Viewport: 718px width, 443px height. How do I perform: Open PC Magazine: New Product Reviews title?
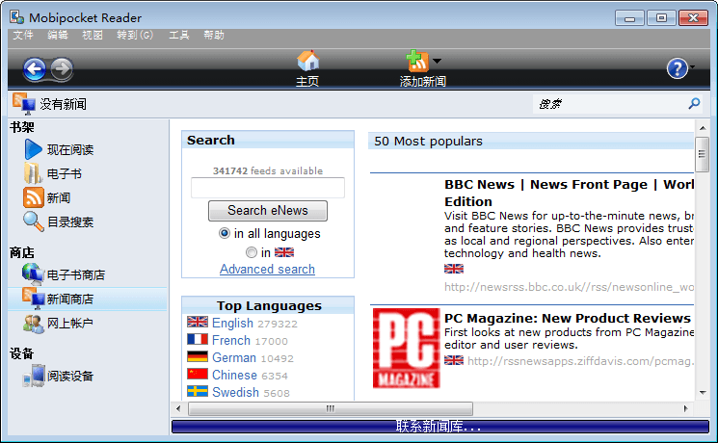[x=568, y=318]
